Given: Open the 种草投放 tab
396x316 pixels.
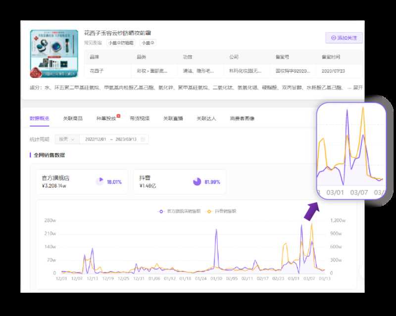Looking at the screenshot, I should (x=106, y=119).
